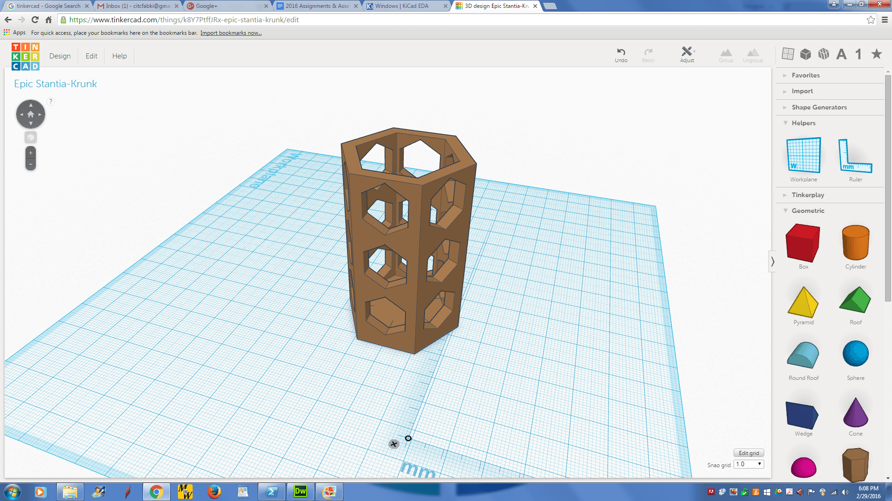
Task: Select the brown hexagonal tower model
Action: [409, 241]
